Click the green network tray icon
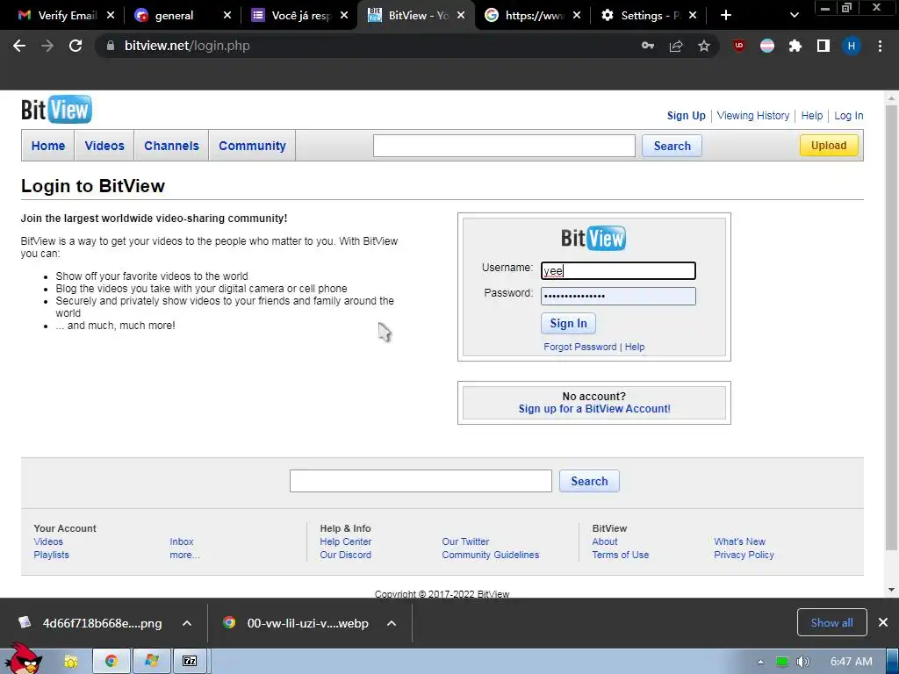Viewport: 899px width, 674px height. point(781,662)
